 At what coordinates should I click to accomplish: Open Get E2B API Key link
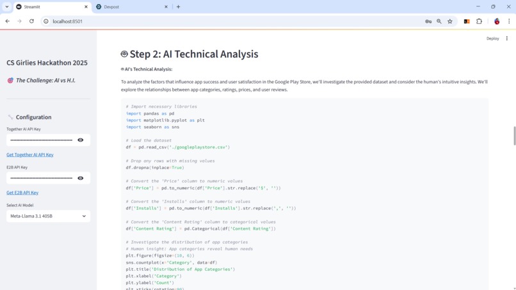(x=22, y=193)
